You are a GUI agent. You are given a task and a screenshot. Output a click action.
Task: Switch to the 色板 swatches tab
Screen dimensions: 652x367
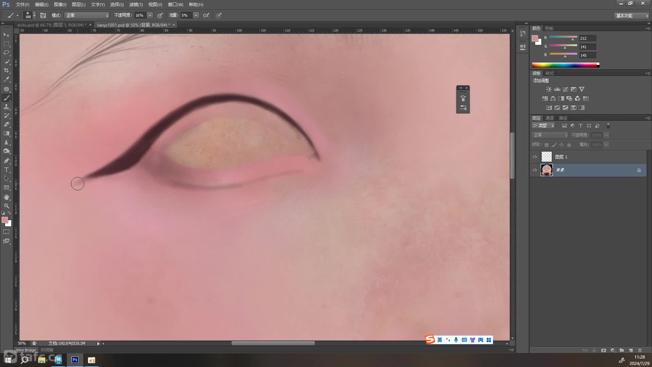(x=549, y=28)
